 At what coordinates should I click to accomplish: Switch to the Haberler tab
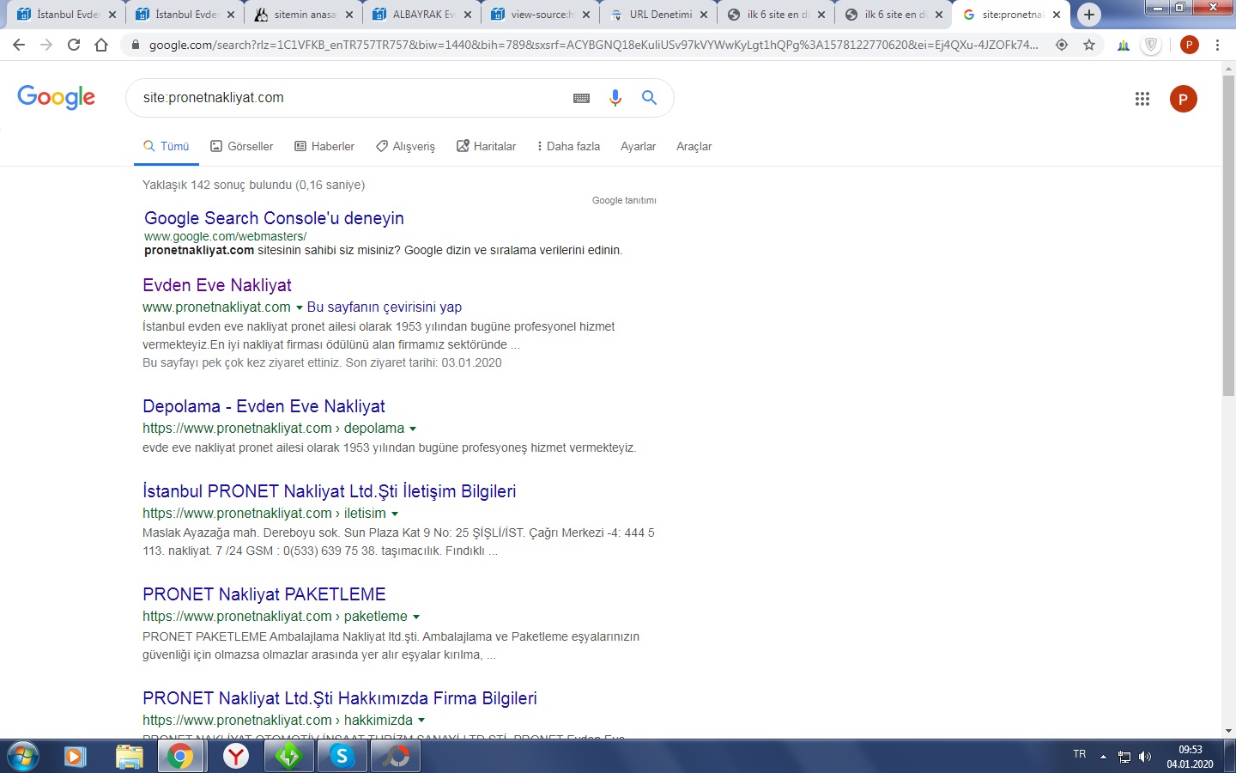pos(324,146)
